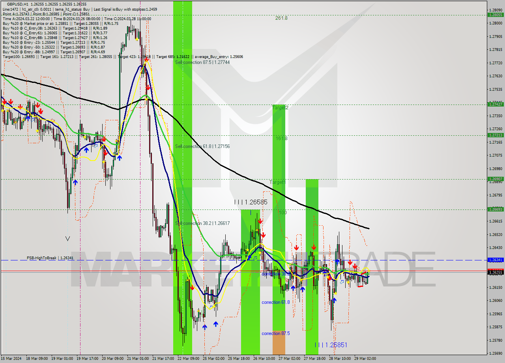Click the 'FSB-HighToBreak | 1.26341' label
This screenshot has height=363, width=505.
[x=50, y=258]
